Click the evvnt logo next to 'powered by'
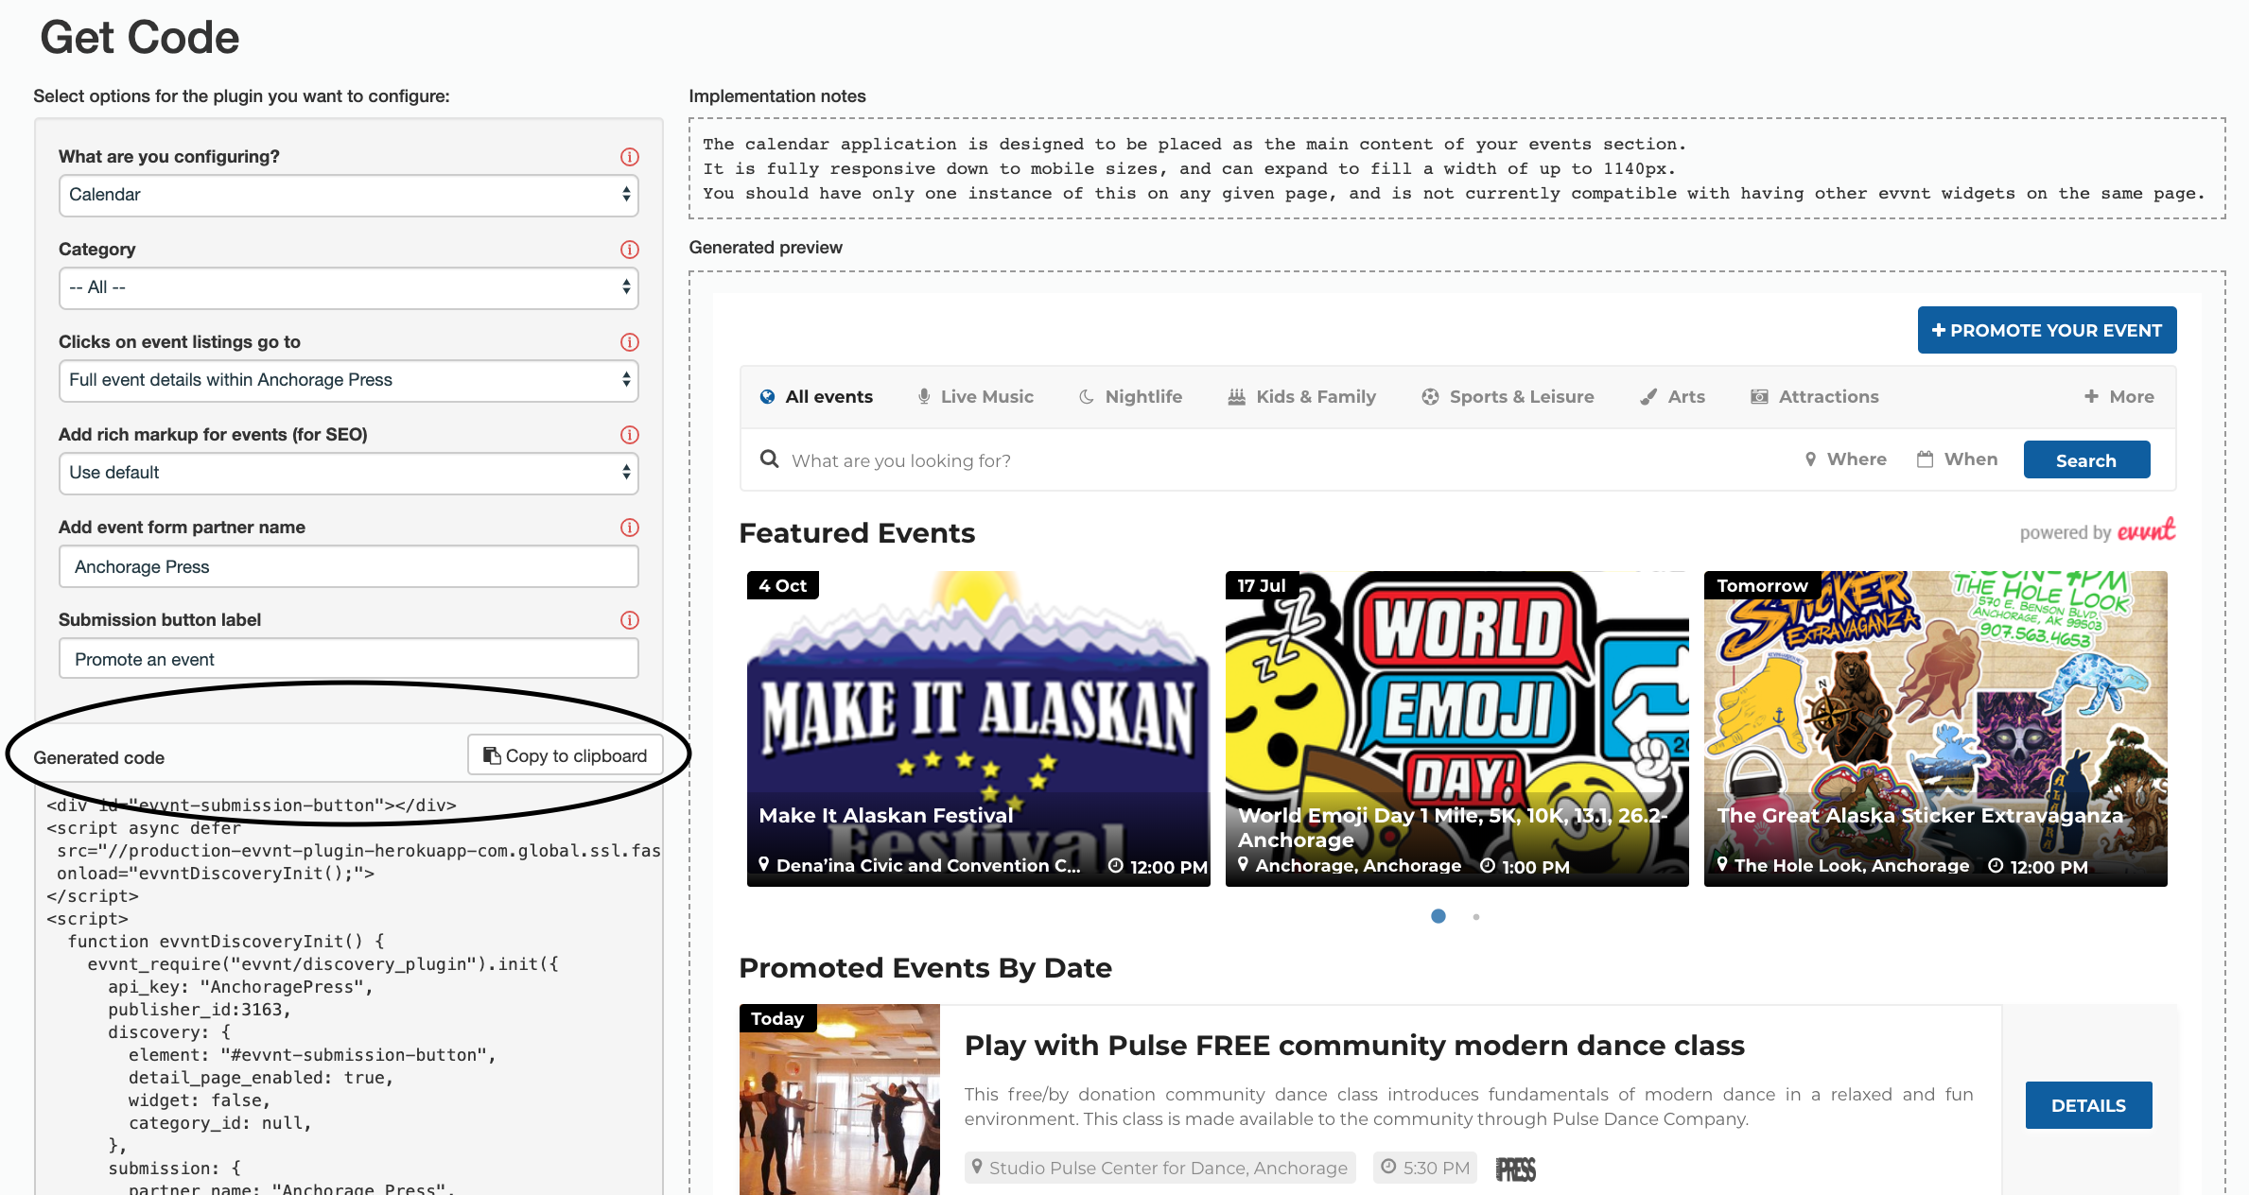2249x1195 pixels. [2146, 530]
